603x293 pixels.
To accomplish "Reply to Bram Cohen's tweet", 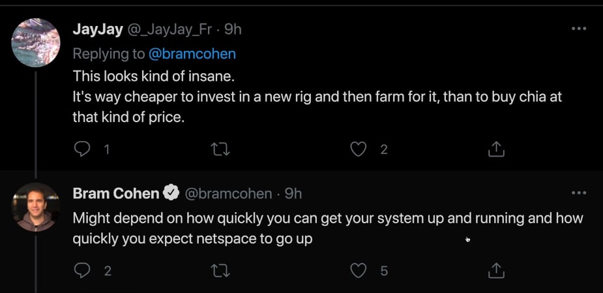I will point(81,271).
